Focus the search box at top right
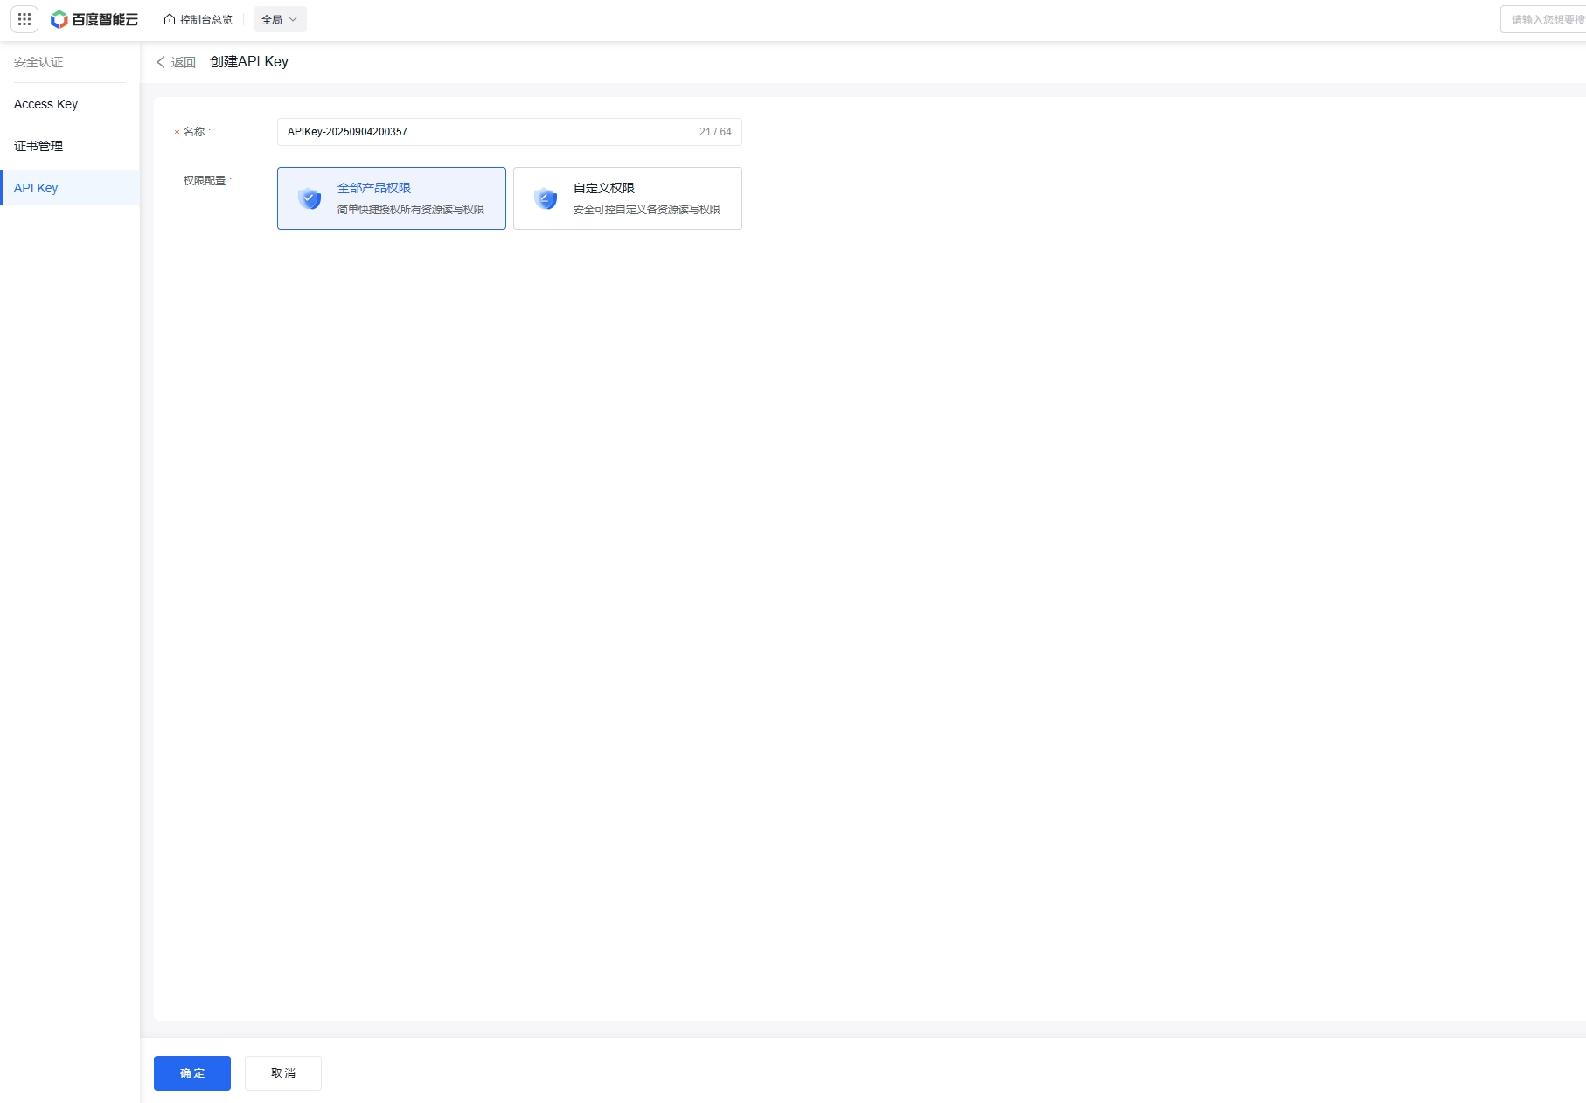This screenshot has height=1103, width=1586. coord(1543,19)
